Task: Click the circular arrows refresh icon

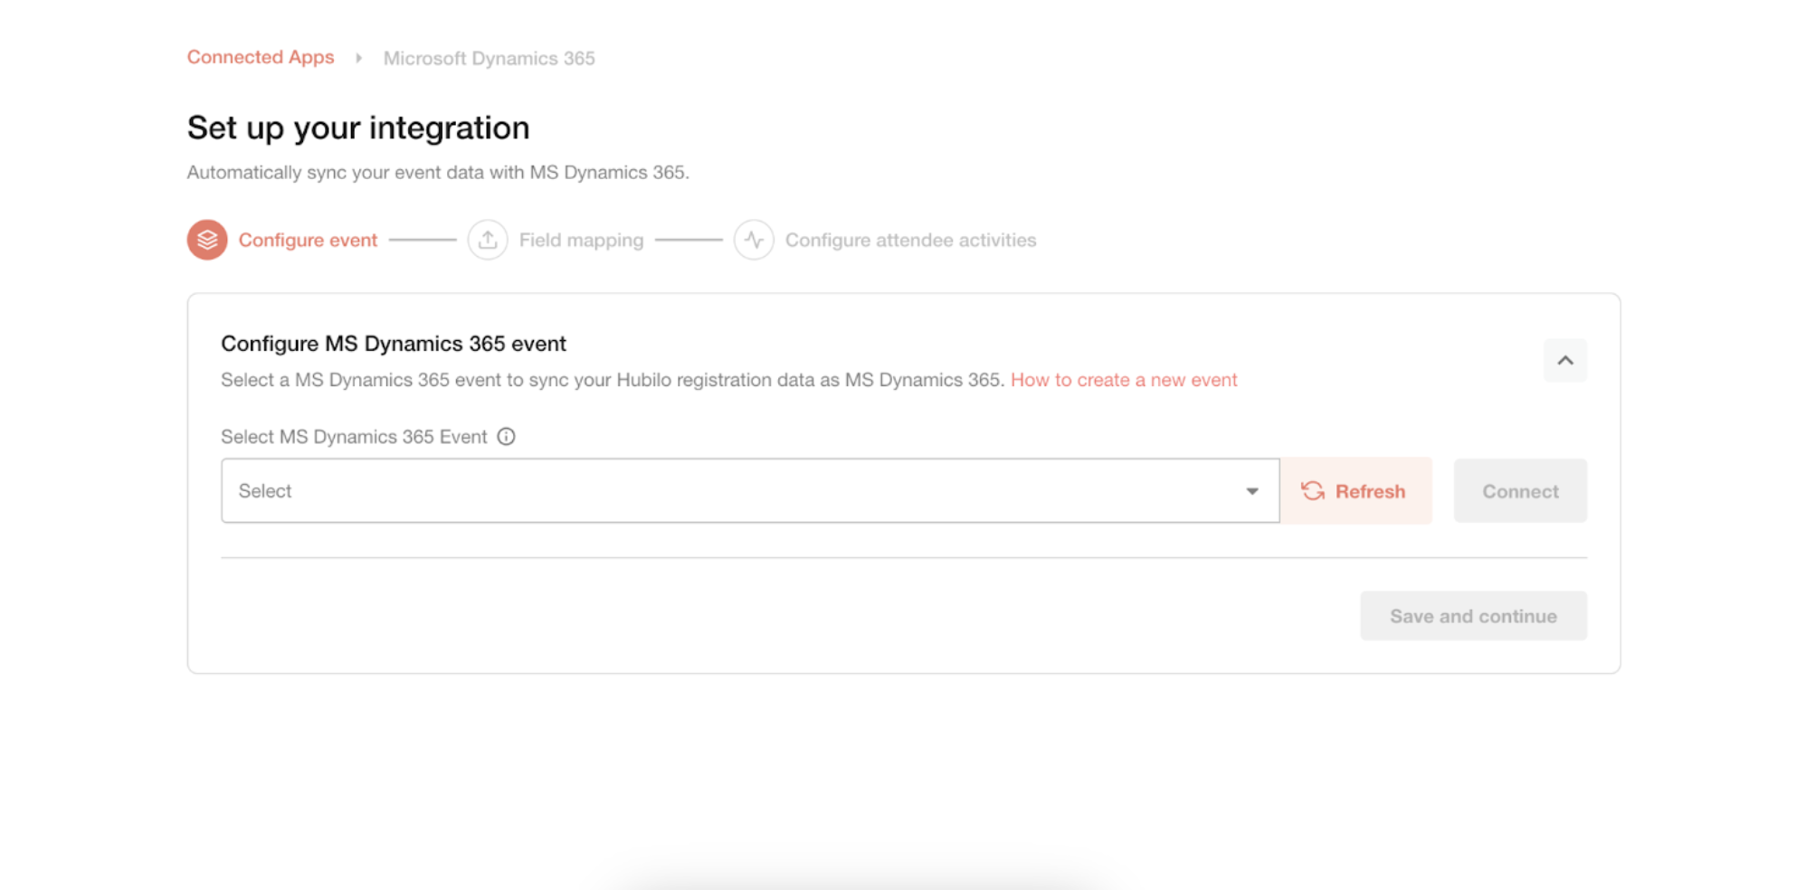Action: pos(1313,491)
